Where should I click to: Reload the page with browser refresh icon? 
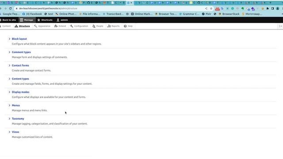click(x=10, y=8)
